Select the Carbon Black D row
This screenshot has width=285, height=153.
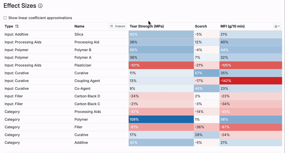click(x=87, y=96)
